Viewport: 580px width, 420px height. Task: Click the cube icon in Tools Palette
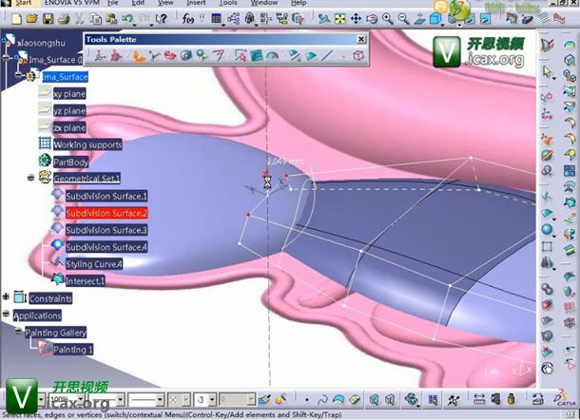pyautogui.click(x=358, y=57)
